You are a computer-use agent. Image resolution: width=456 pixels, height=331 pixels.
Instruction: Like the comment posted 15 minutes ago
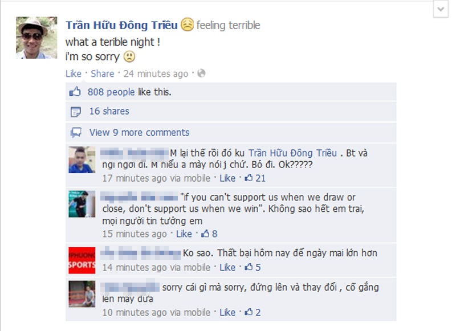click(184, 234)
